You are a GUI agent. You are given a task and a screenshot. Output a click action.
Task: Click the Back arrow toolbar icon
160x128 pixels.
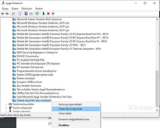tap(3, 14)
